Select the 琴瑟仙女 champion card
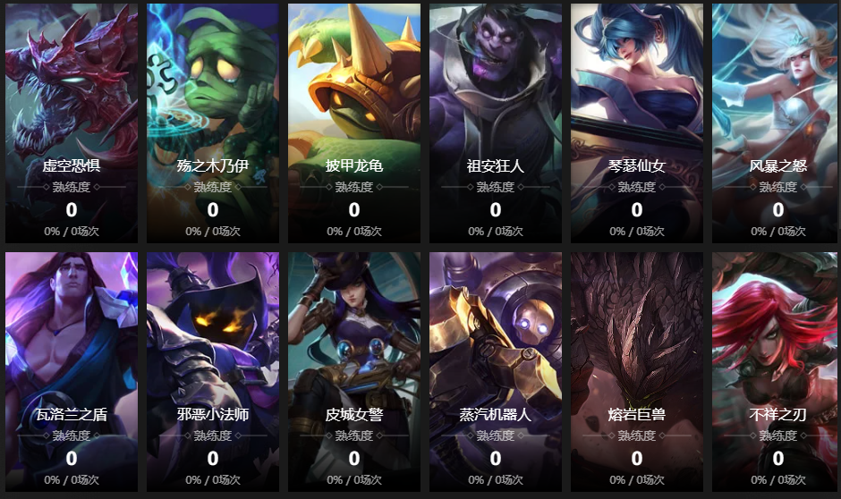 click(x=637, y=123)
